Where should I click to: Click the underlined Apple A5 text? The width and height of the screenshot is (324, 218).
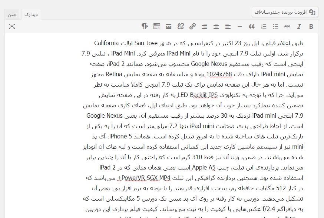click(x=204, y=168)
